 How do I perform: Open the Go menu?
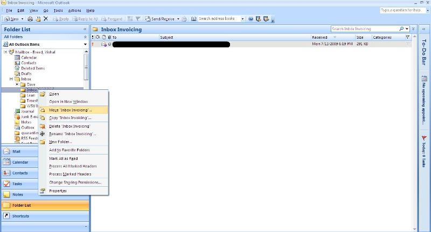pyautogui.click(x=46, y=10)
